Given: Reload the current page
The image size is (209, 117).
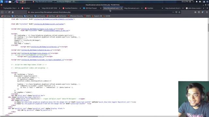Looking at the screenshot, I should pos(9,12).
